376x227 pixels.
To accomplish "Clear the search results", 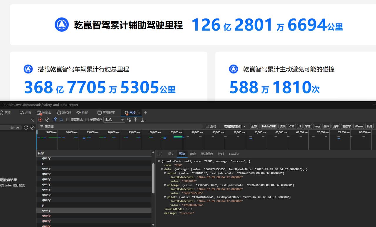I will point(33,127).
